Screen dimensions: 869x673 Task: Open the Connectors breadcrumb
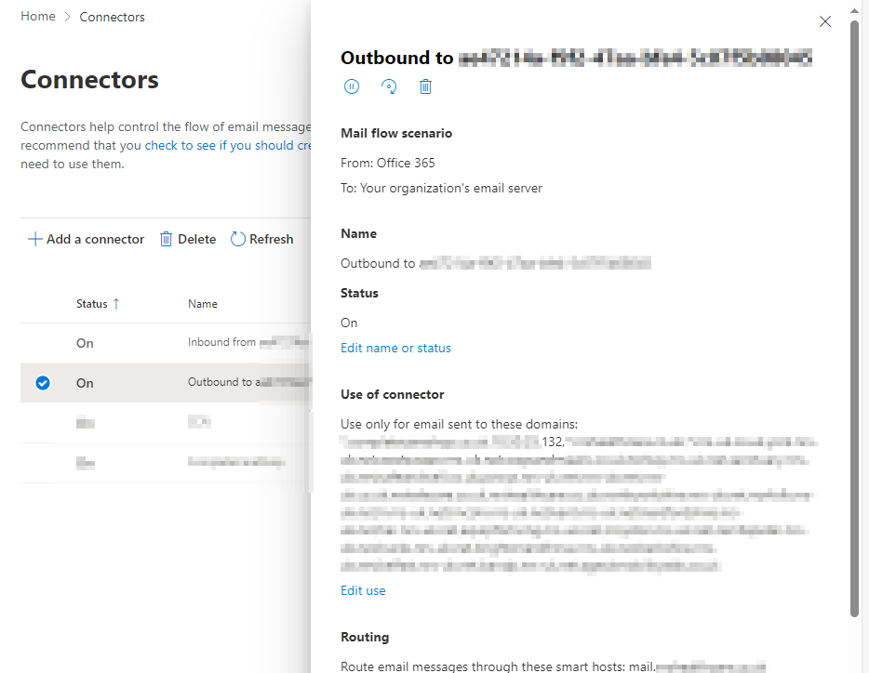point(112,16)
